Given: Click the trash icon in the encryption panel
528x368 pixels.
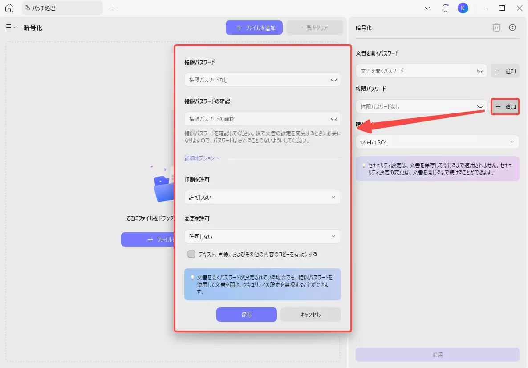Looking at the screenshot, I should coord(496,27).
